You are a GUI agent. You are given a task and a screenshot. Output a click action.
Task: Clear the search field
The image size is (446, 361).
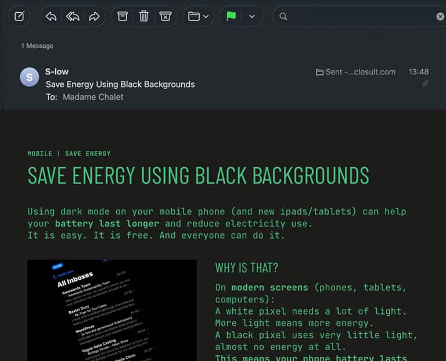(x=440, y=16)
